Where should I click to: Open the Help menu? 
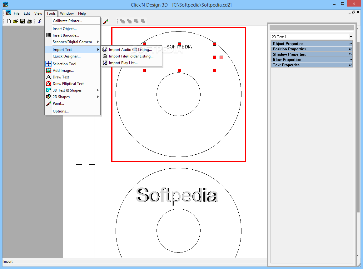pos(82,13)
